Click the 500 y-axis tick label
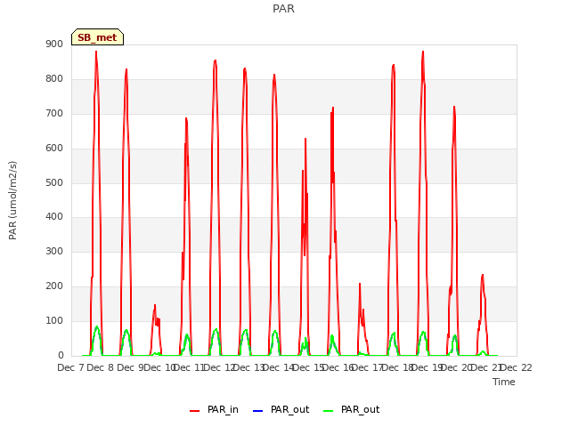The height and width of the screenshot is (427, 570). coord(54,182)
